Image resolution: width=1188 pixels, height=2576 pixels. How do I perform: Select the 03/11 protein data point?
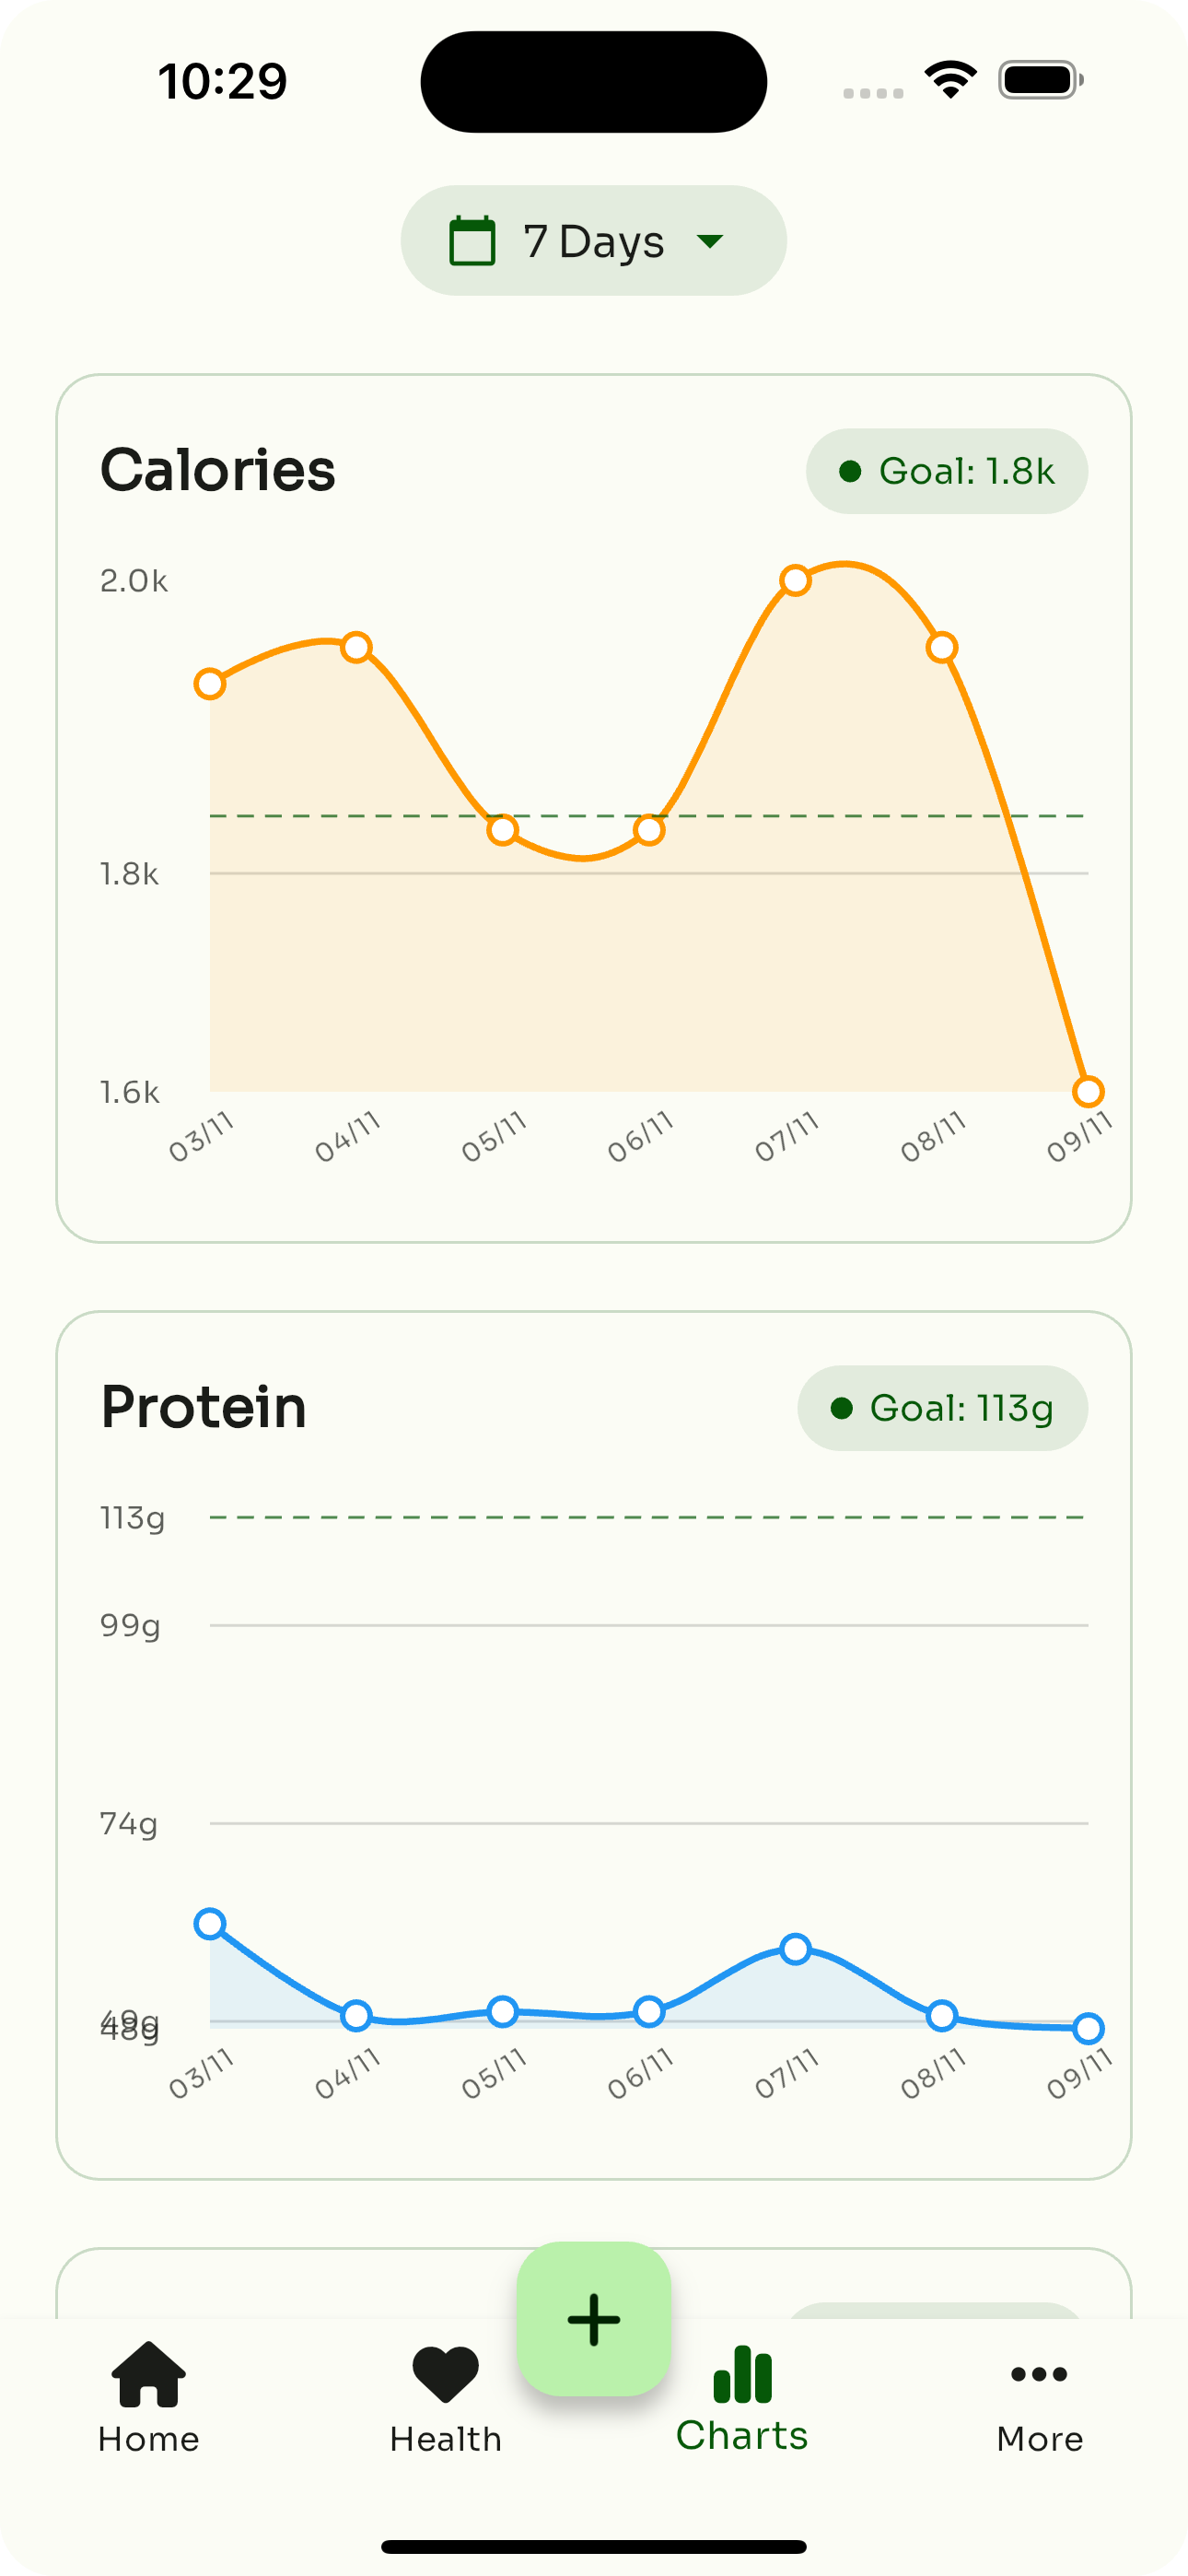(x=210, y=1923)
